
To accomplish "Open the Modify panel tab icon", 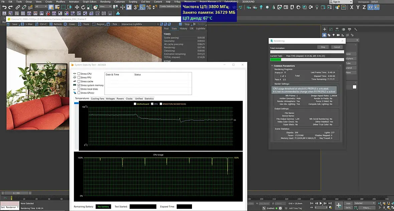I will tap(331, 29).
